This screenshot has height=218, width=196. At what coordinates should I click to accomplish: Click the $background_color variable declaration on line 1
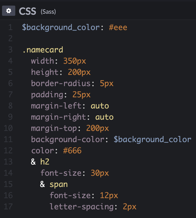point(61,27)
